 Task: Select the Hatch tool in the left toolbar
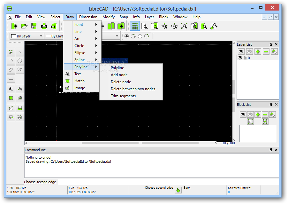[11, 98]
